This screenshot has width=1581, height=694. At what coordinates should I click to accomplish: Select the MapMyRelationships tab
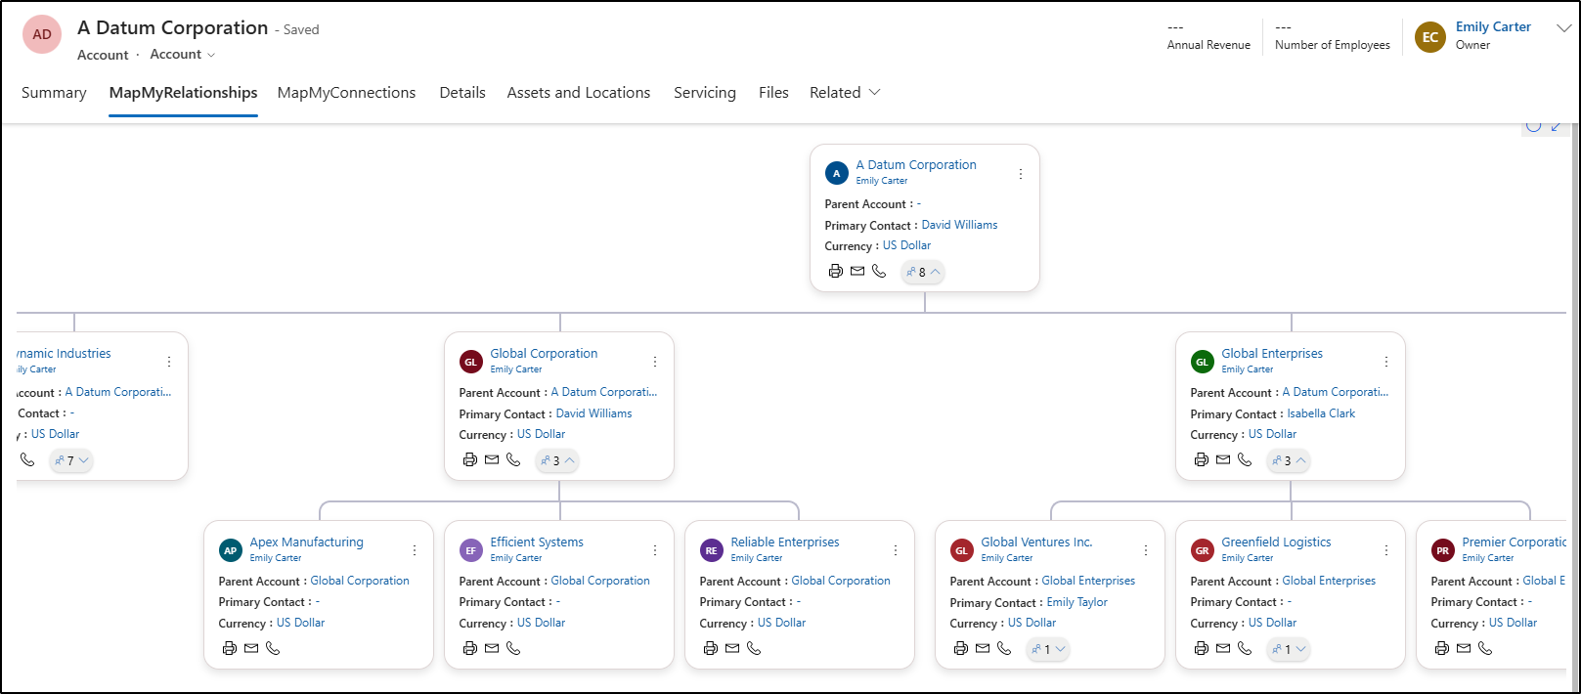[184, 93]
